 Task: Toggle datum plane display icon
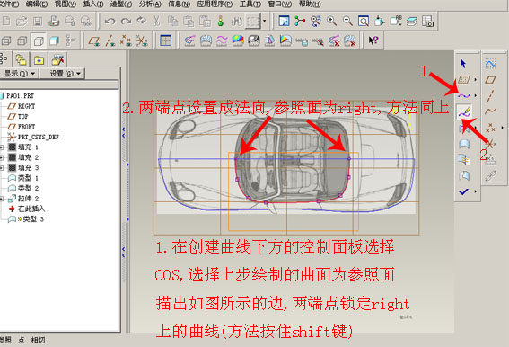coord(94,40)
